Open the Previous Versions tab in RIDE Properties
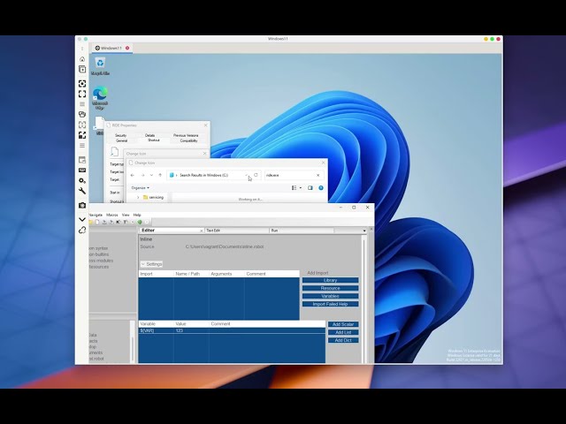Image resolution: width=566 pixels, height=424 pixels. click(186, 135)
